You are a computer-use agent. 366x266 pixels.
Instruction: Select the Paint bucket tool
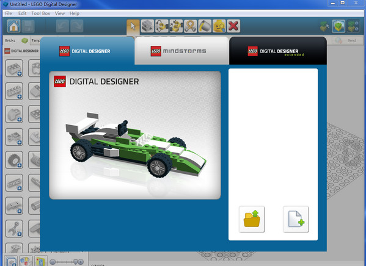(x=205, y=26)
